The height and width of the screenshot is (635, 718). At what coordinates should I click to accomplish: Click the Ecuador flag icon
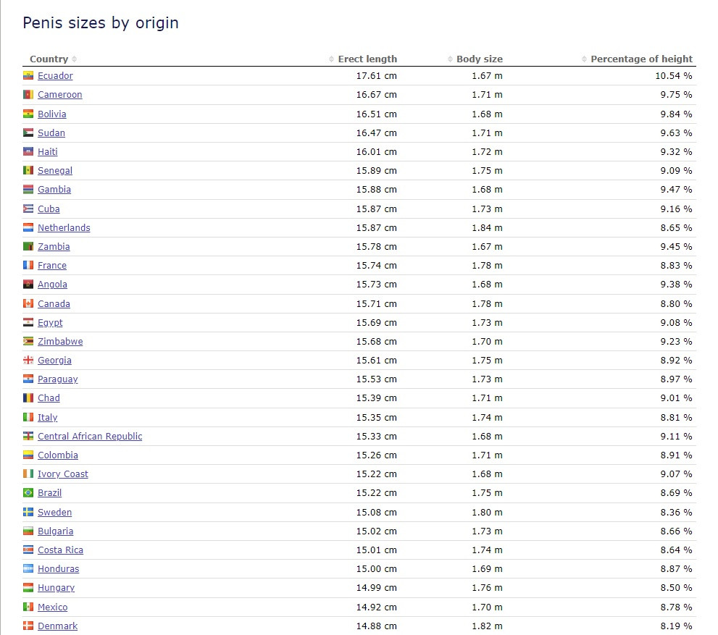tap(28, 76)
